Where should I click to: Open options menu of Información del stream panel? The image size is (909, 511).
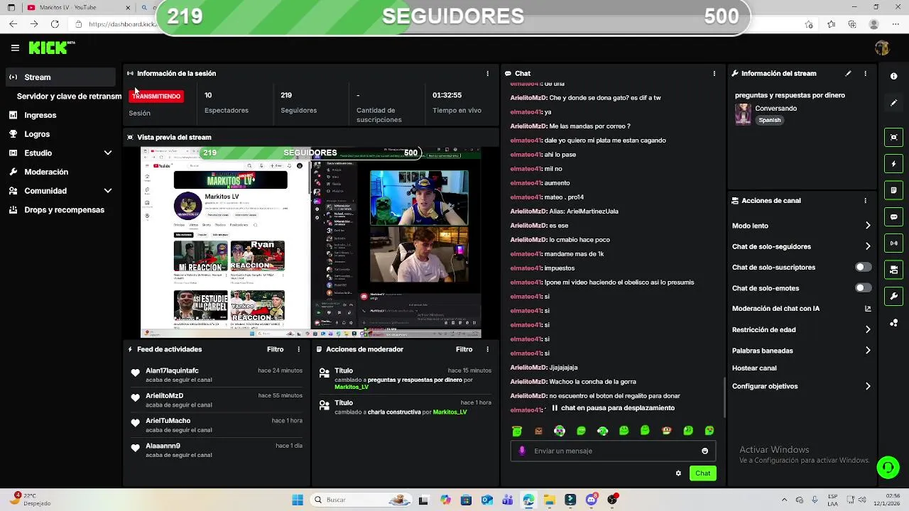[x=865, y=73]
